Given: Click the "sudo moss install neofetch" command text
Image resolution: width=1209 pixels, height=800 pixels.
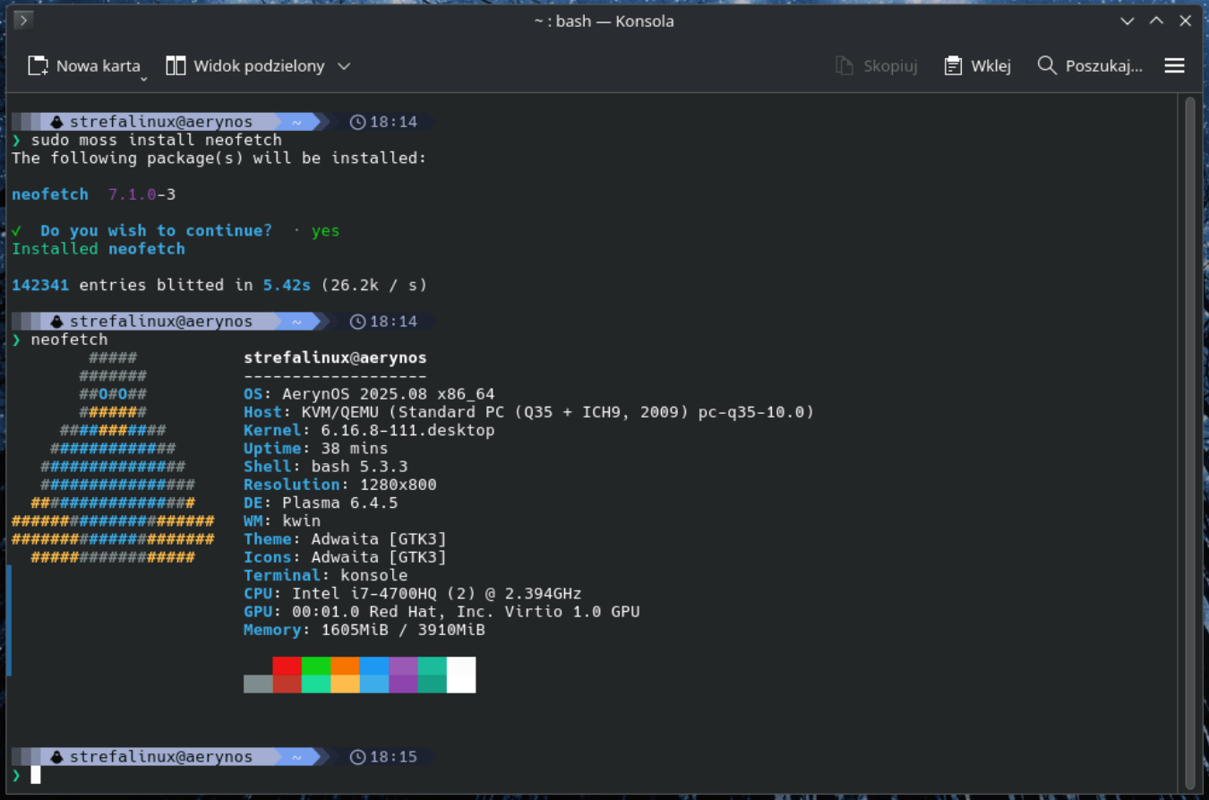Looking at the screenshot, I should 156,140.
